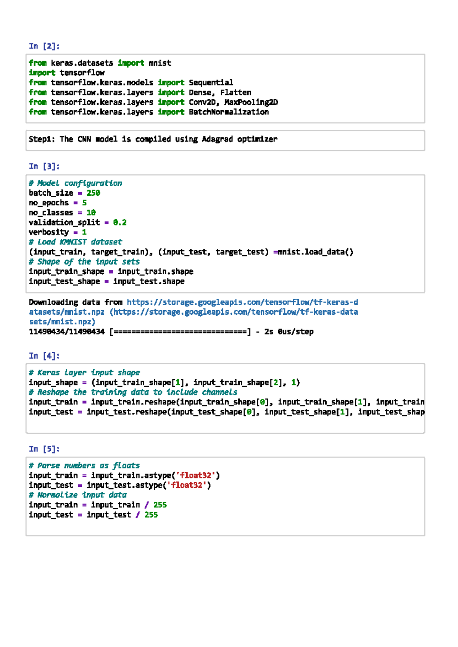Click the '# Normalize input data' comment
Viewport: 458px width, 647px height.
pos(77,495)
